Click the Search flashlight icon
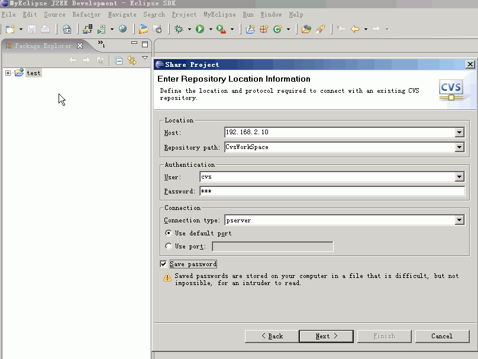This screenshot has height=359, width=478. point(320,29)
